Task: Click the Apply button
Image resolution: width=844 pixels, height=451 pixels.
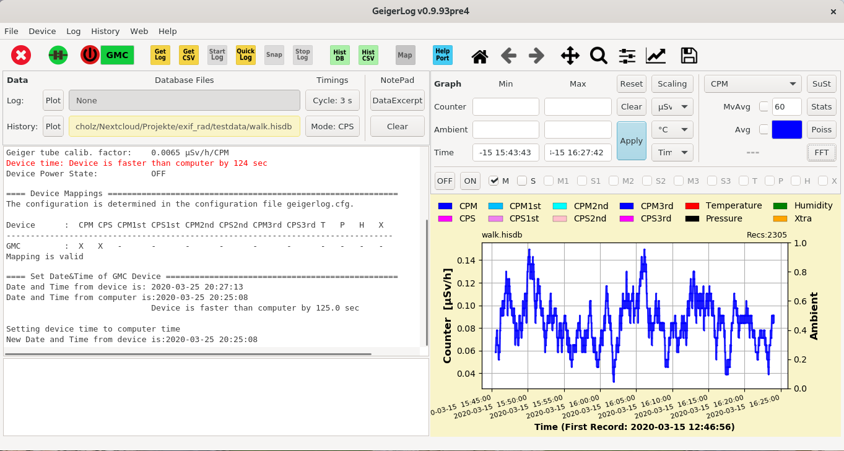Action: [x=632, y=140]
